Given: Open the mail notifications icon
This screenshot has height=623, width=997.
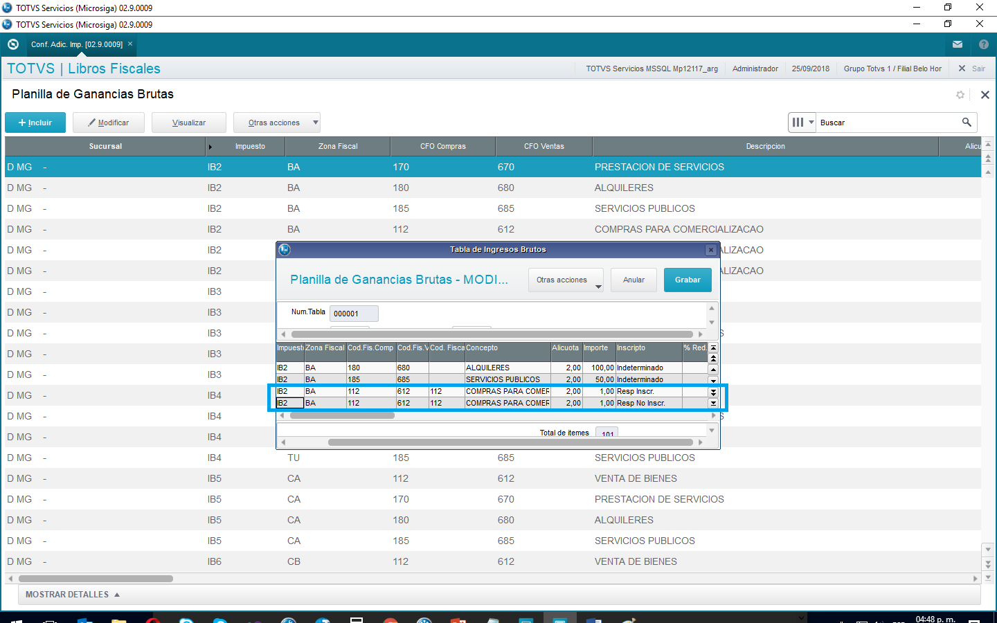Looking at the screenshot, I should (958, 44).
